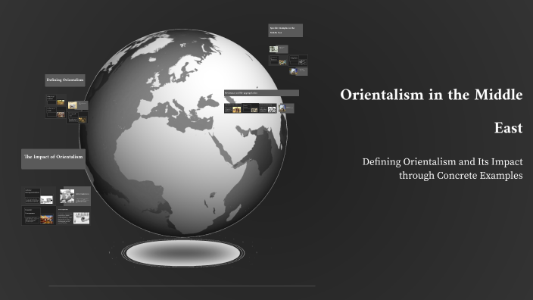Click the grayscale globe image

click(x=183, y=133)
